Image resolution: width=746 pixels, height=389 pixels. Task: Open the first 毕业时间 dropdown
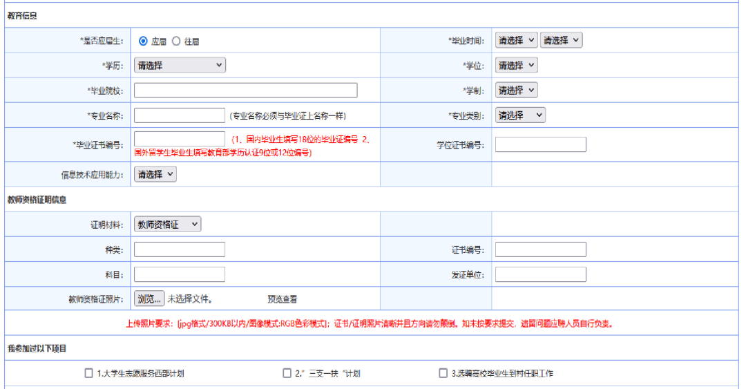(x=516, y=41)
